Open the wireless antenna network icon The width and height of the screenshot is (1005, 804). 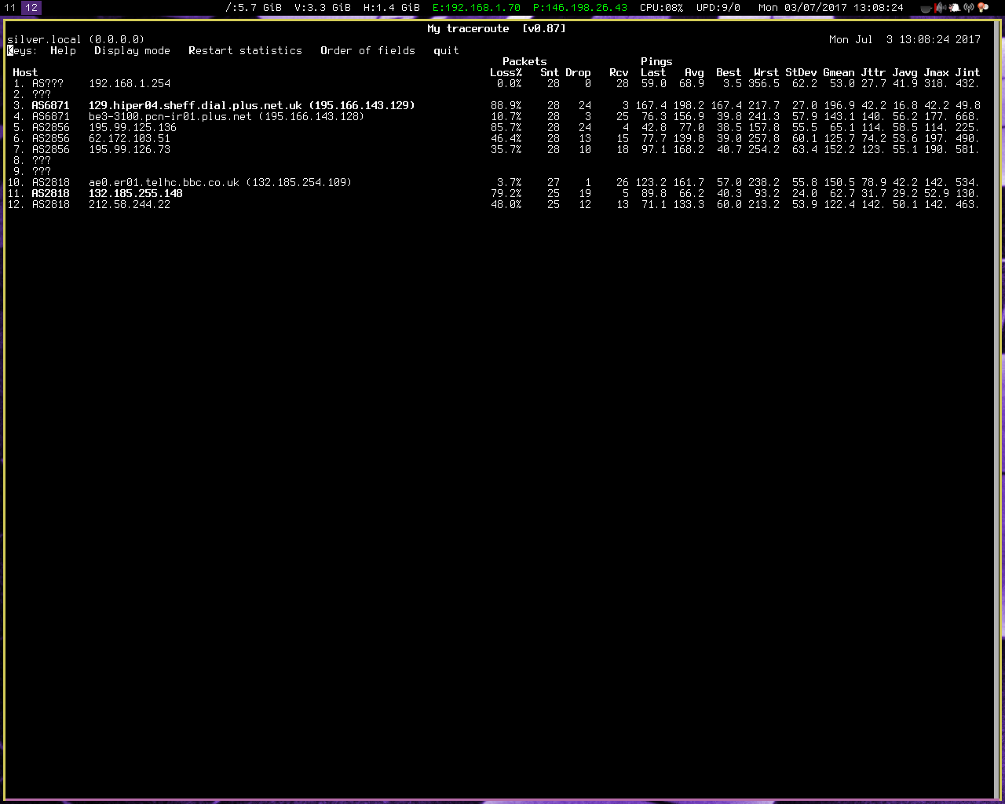click(968, 8)
